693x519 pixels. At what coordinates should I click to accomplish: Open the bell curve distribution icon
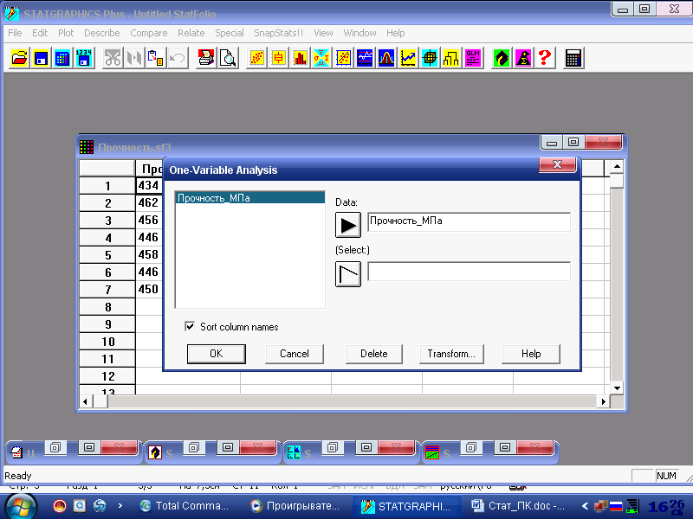coord(386,58)
